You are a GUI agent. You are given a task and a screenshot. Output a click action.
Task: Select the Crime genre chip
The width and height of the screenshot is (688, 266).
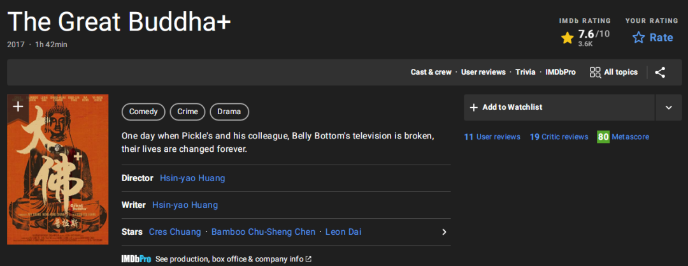(187, 112)
